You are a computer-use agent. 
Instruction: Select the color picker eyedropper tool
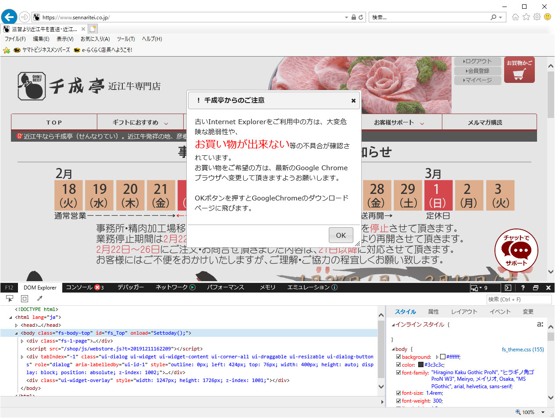coord(39,299)
